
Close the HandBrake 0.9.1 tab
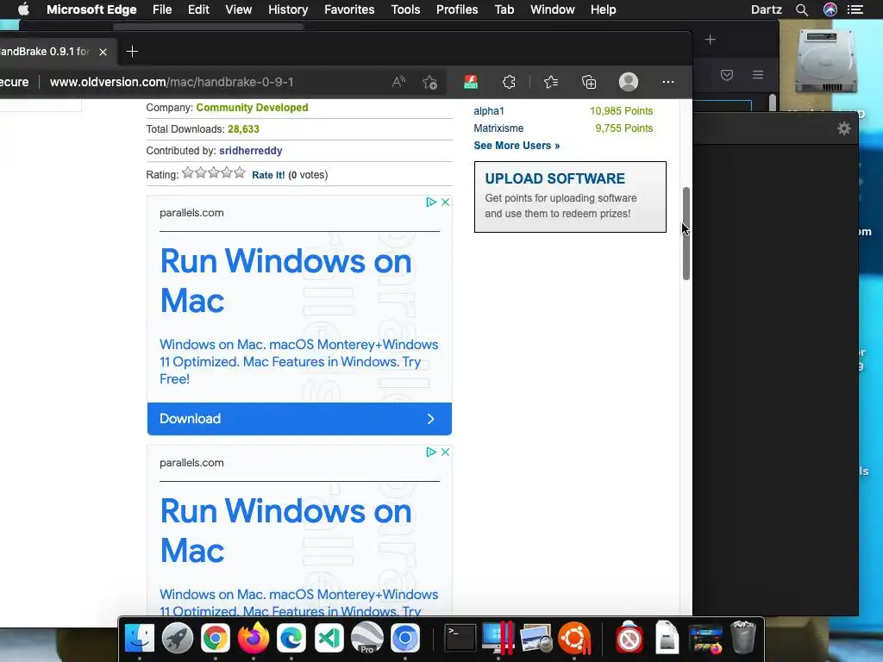(x=103, y=52)
